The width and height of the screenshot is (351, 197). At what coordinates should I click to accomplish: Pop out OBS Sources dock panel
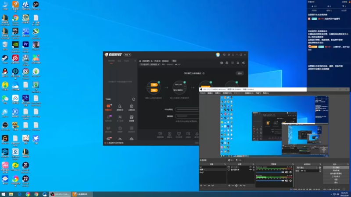pos(253,164)
